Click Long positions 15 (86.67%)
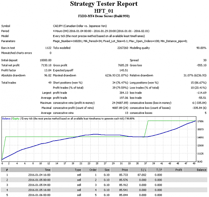 coord(199,83)
